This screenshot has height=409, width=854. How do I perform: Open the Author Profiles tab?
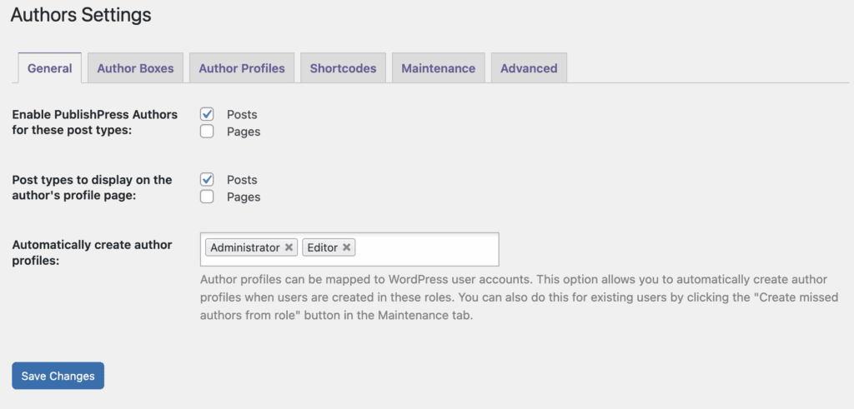coord(242,68)
